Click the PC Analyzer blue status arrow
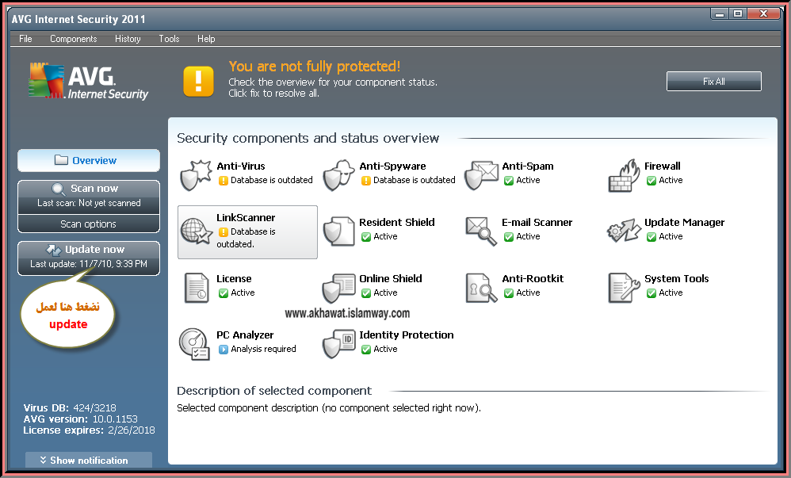The height and width of the screenshot is (478, 791). pos(223,350)
